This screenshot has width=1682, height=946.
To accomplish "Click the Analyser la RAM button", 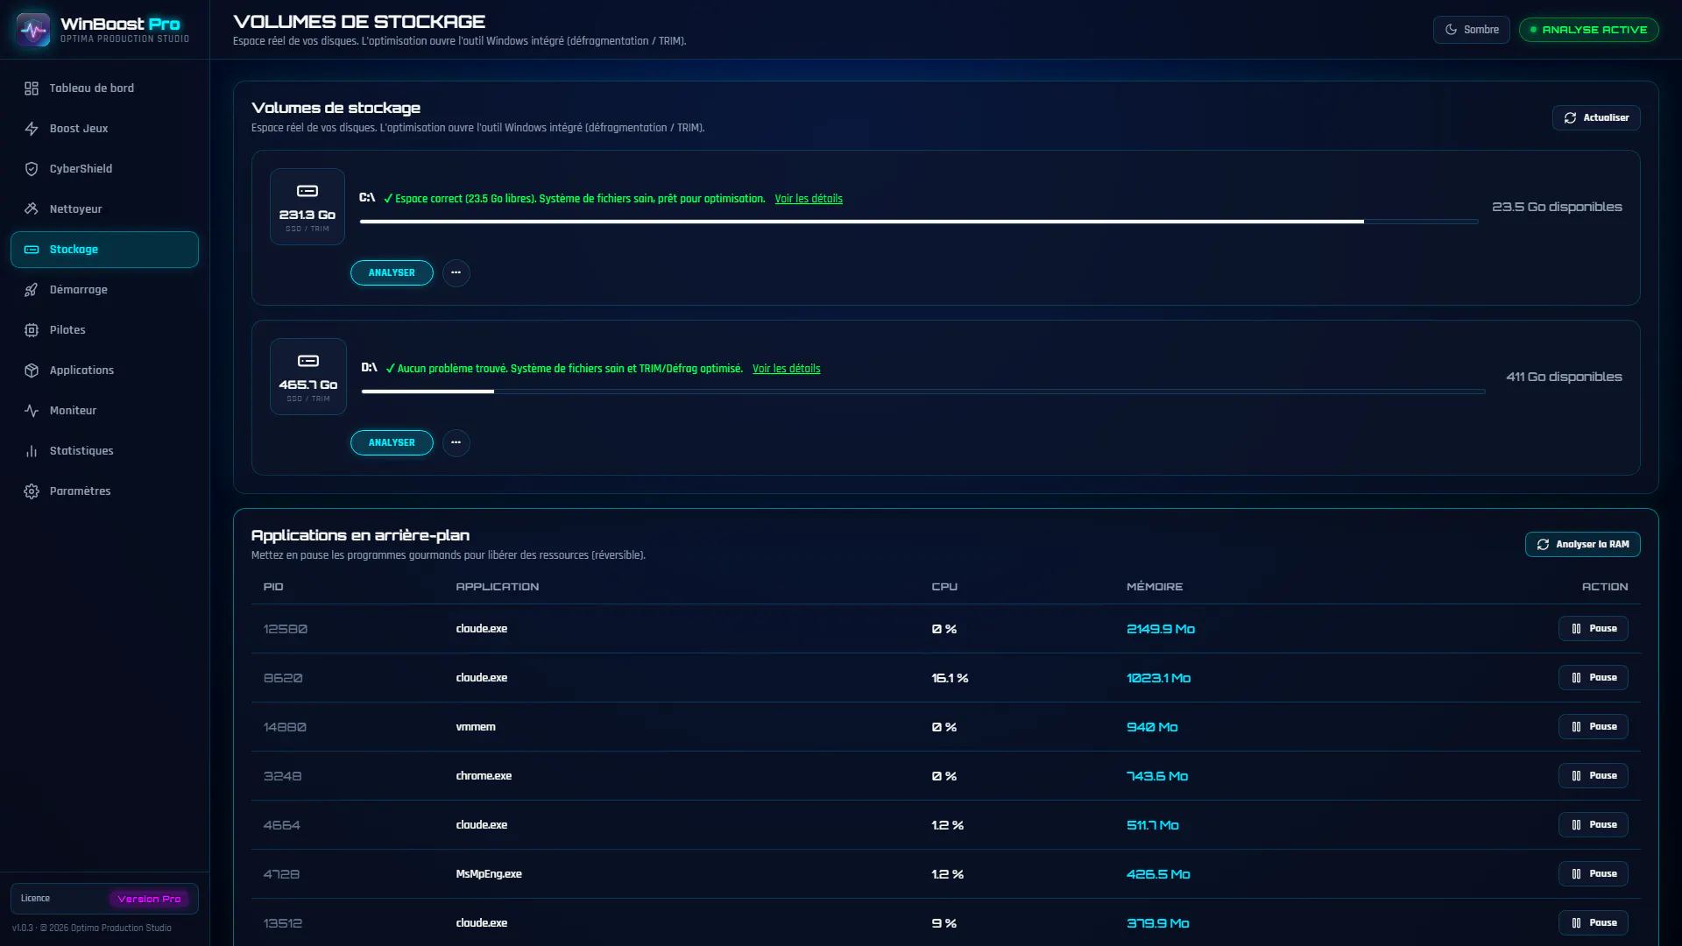I will click(1582, 545).
